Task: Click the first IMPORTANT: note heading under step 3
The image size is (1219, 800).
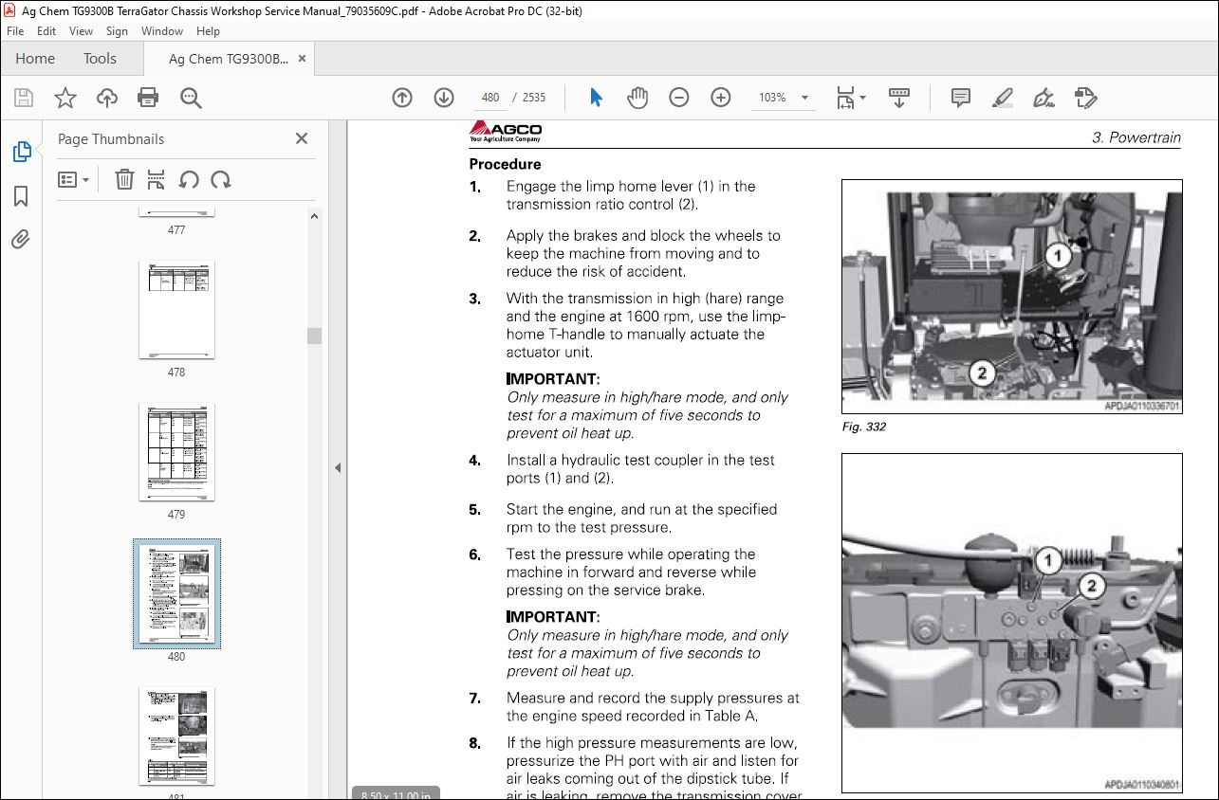Action: tap(553, 379)
